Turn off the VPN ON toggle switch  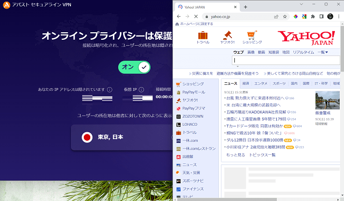134,67
